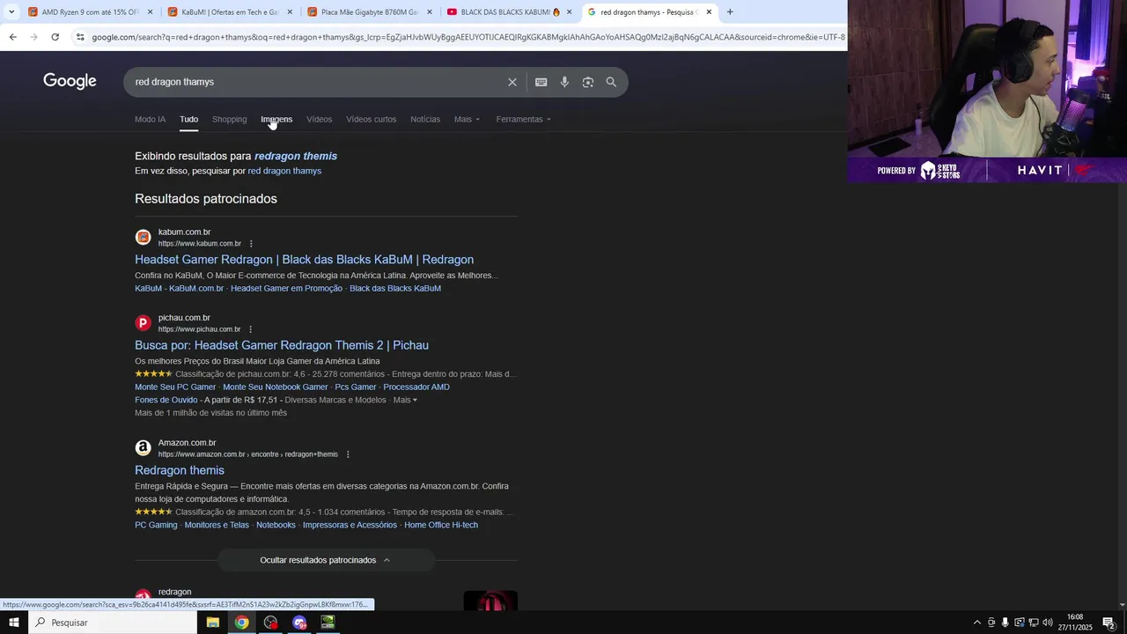Screen dimensions: 1127x634
Task: Click the Pichau favicon in second result
Action: point(143,322)
